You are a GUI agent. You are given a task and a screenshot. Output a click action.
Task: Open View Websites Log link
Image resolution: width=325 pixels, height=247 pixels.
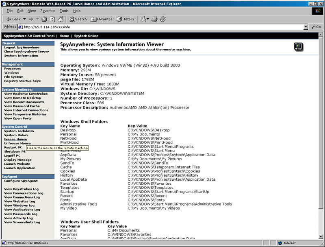pos(19,201)
